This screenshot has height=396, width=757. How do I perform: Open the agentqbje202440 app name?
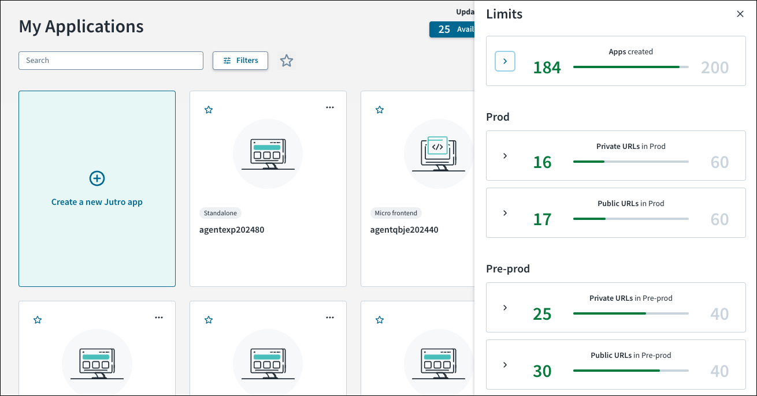(404, 230)
